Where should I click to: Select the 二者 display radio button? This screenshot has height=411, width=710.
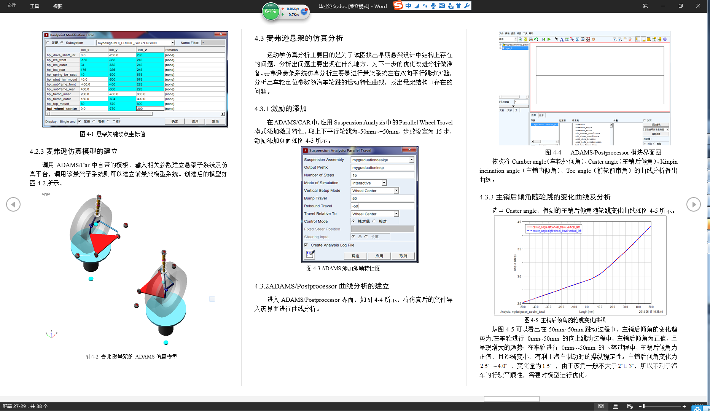pyautogui.click(x=108, y=121)
